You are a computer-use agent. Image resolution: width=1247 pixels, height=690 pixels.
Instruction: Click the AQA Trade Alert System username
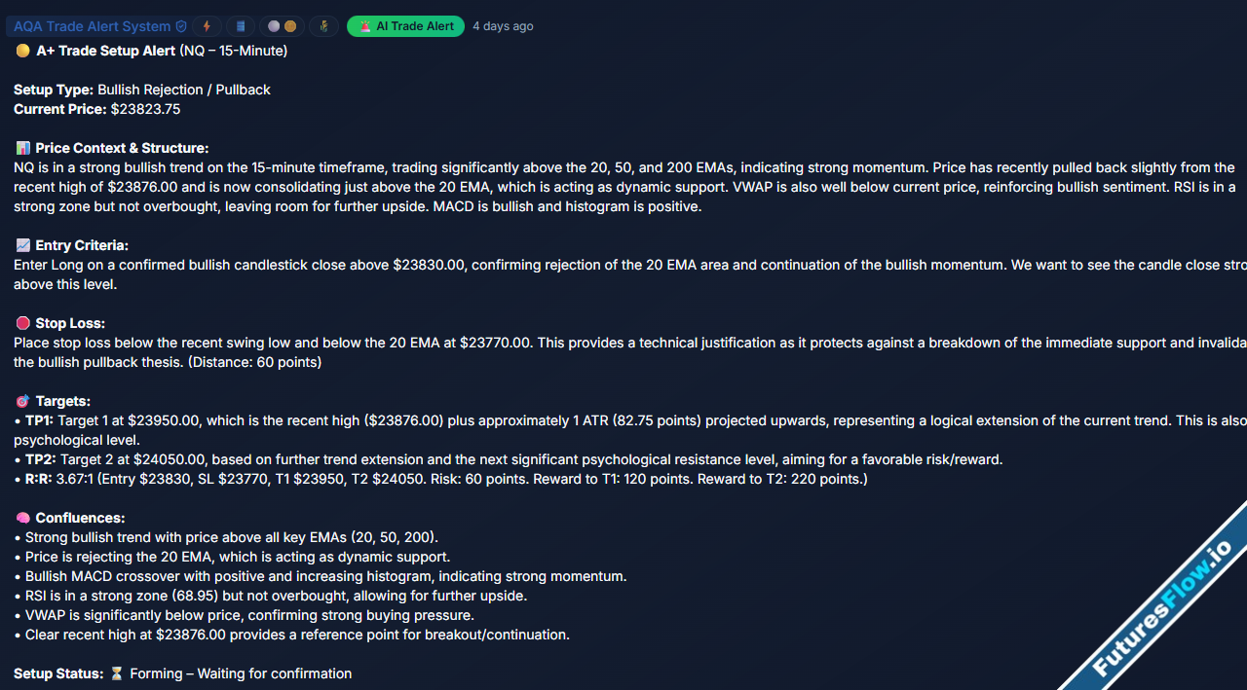(x=93, y=26)
